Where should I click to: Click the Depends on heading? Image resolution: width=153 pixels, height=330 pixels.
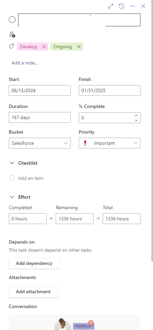click(22, 242)
